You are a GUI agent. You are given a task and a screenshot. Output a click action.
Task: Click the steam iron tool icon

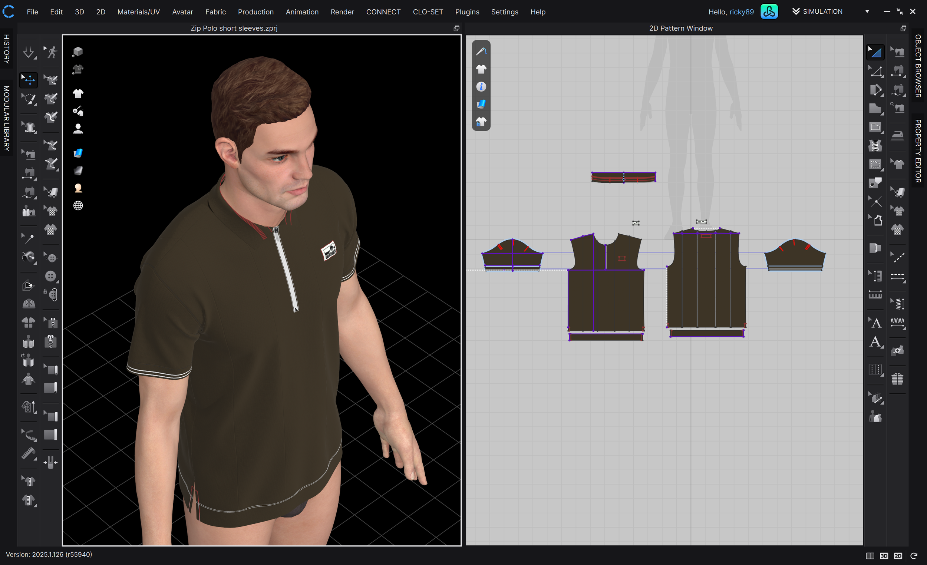(897, 135)
